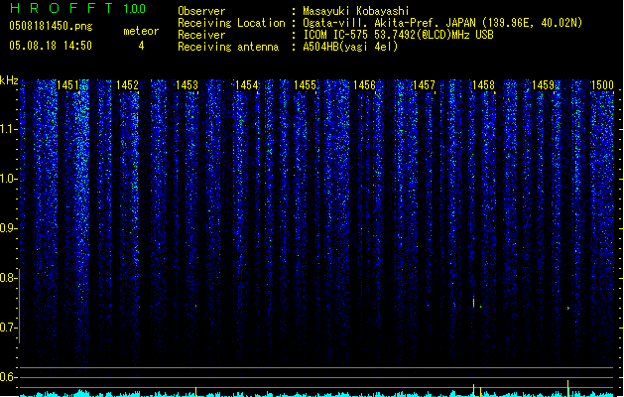Click the yellow meteor spike below 1459

click(x=567, y=388)
